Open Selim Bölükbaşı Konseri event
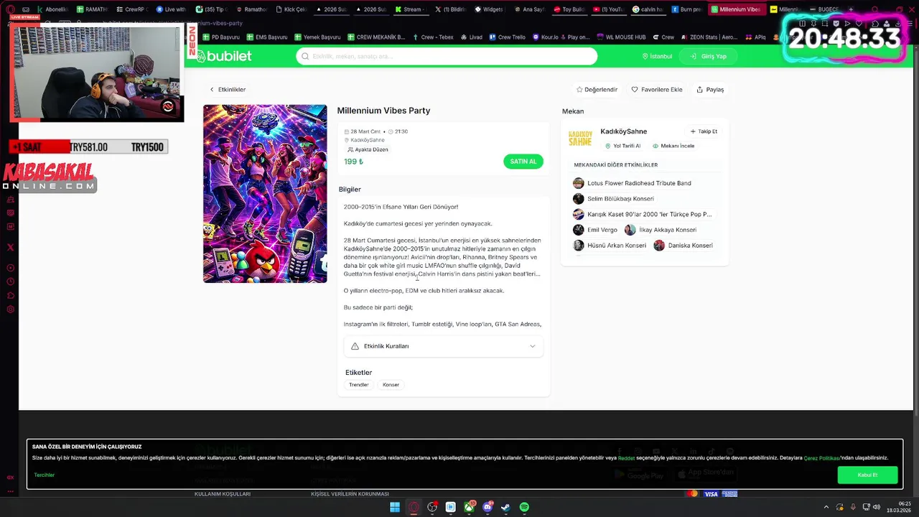 click(614, 199)
